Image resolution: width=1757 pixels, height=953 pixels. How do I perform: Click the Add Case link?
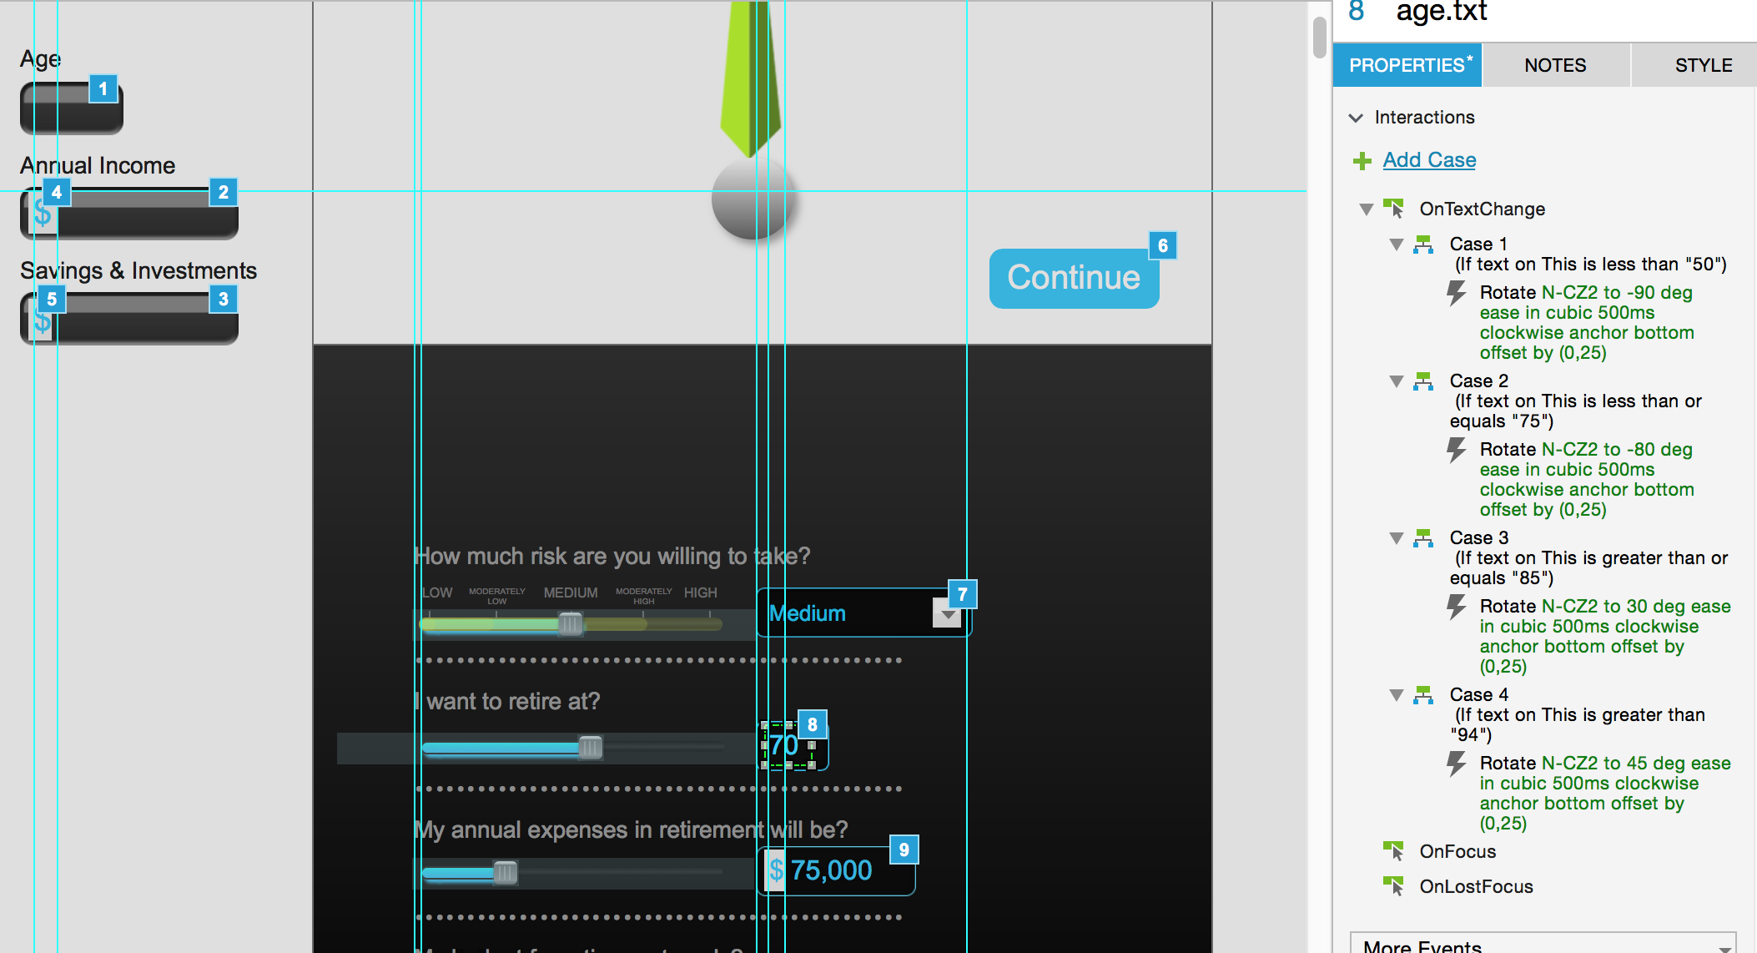1429,160
